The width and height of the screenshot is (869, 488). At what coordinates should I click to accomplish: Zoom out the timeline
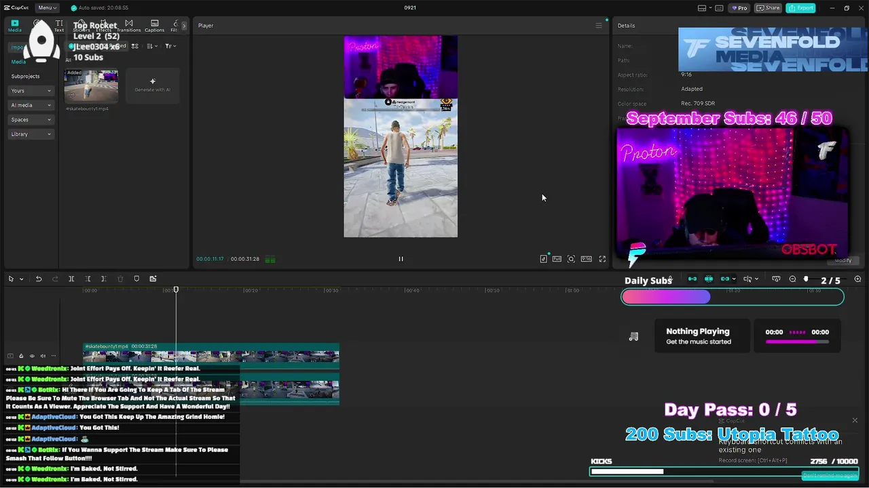click(x=792, y=279)
